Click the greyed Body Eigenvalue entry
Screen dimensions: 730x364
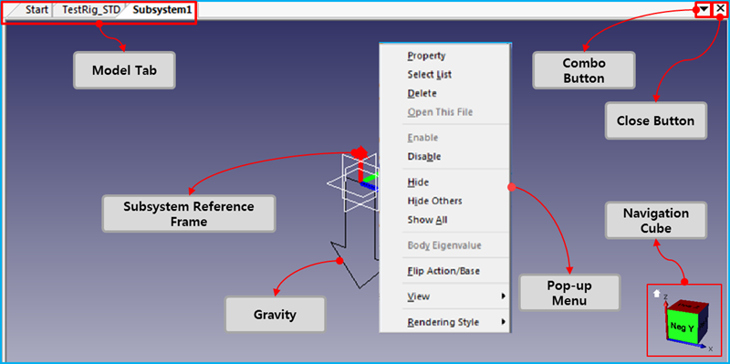(x=444, y=245)
